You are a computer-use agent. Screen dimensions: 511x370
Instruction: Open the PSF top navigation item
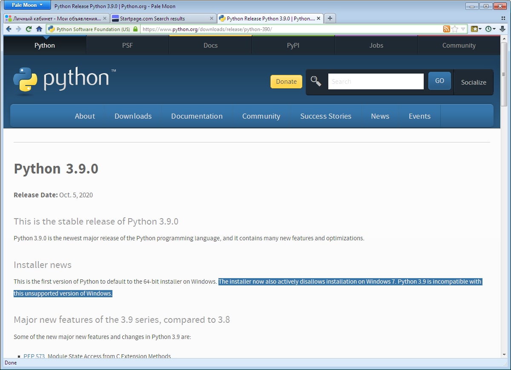pos(127,45)
